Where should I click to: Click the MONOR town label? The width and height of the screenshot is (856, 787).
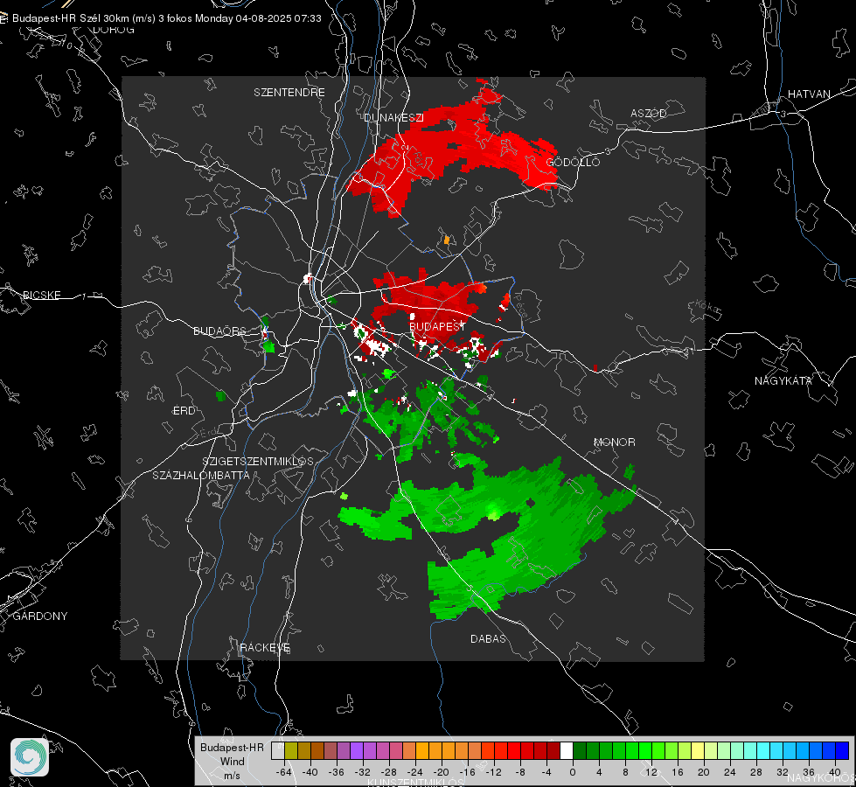point(615,442)
